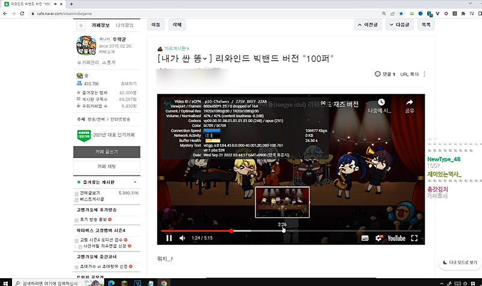Open 통계 statistics link
This screenshot has width=482, height=286.
[x=108, y=63]
